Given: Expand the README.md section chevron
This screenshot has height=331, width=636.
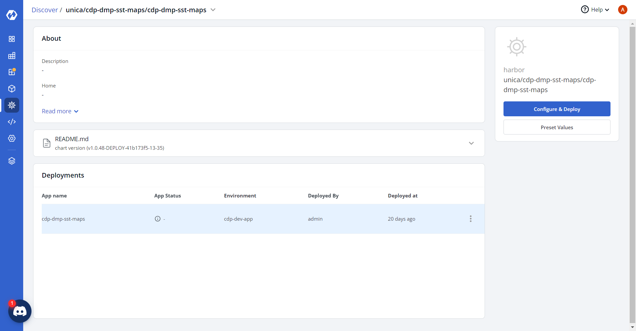Looking at the screenshot, I should coord(471,143).
